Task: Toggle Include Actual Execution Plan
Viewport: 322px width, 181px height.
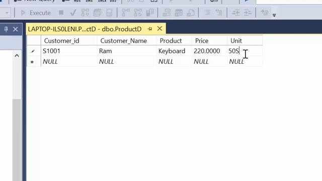Action: (x=126, y=13)
